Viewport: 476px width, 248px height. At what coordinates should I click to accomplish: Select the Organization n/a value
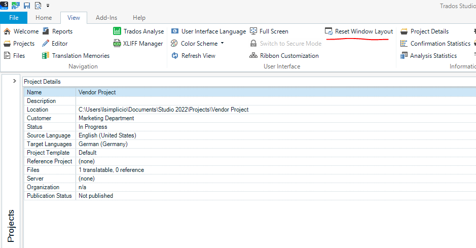tap(82, 187)
